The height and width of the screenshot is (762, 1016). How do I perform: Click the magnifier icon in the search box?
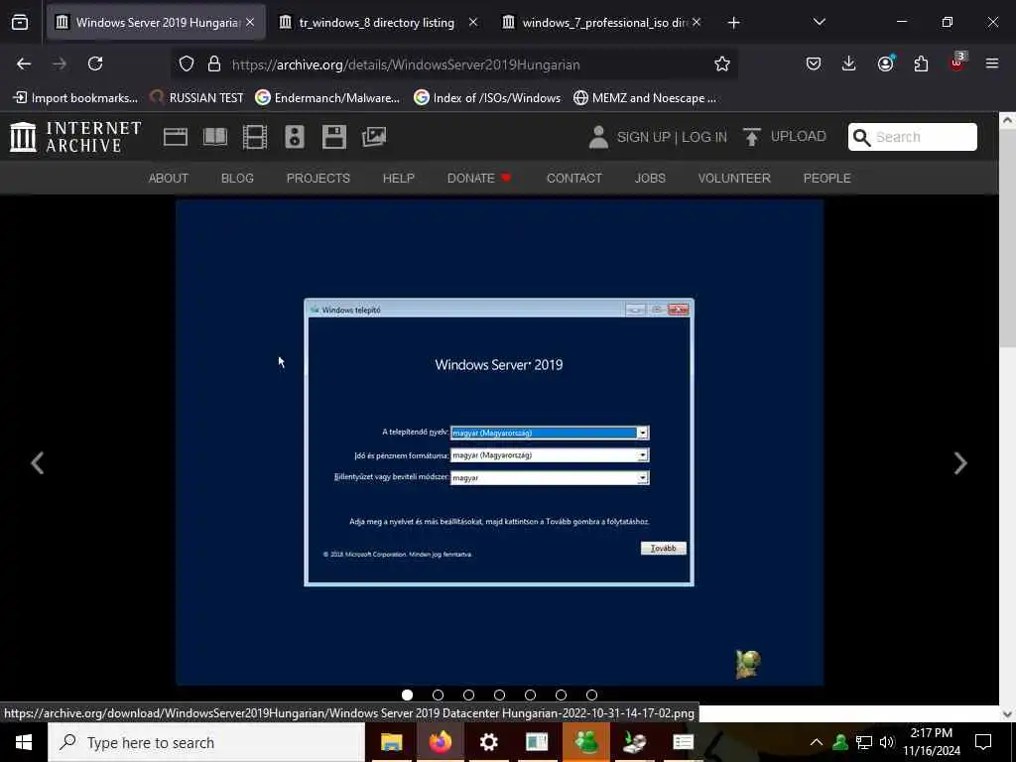(x=862, y=137)
